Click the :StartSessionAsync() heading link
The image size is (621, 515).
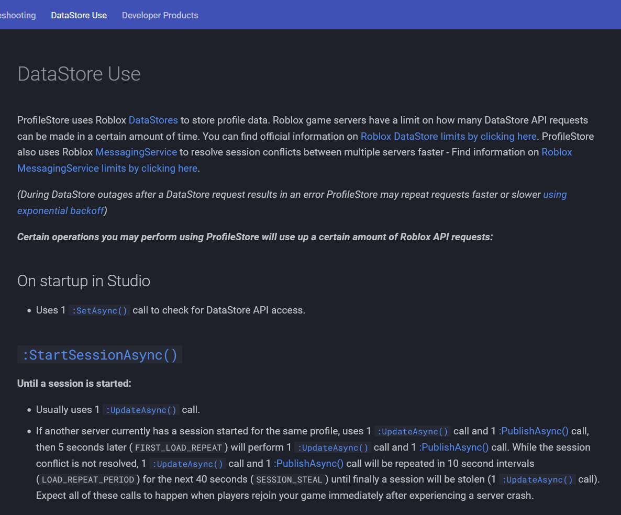99,355
